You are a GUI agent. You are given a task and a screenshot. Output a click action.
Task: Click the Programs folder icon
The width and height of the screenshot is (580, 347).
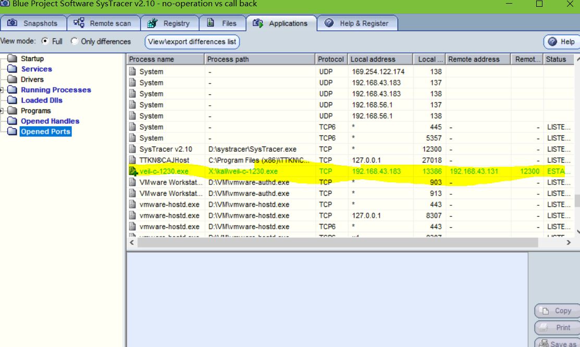pos(12,110)
